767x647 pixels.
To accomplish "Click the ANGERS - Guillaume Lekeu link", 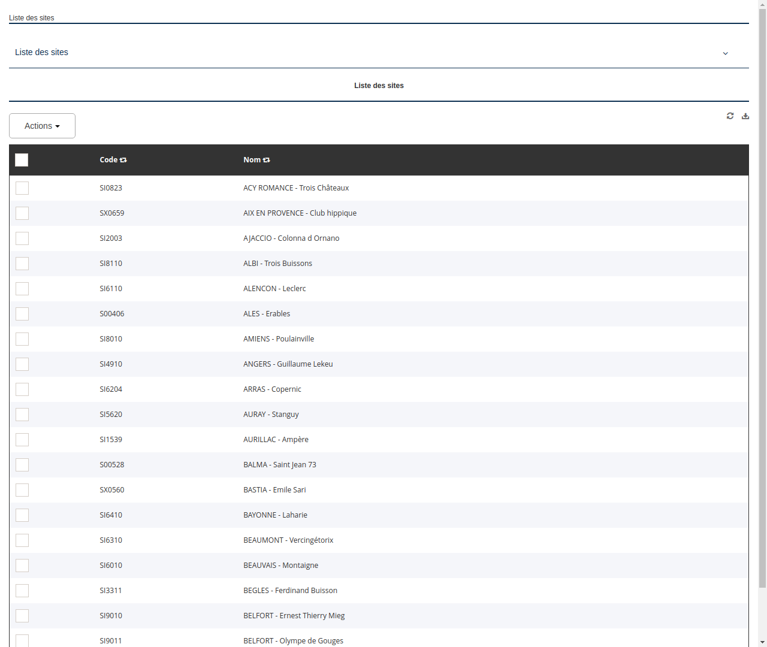I will [x=288, y=364].
